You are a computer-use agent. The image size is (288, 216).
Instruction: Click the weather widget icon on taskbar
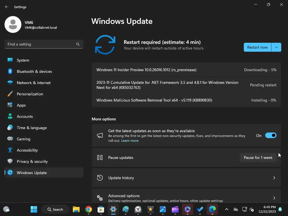(6, 209)
